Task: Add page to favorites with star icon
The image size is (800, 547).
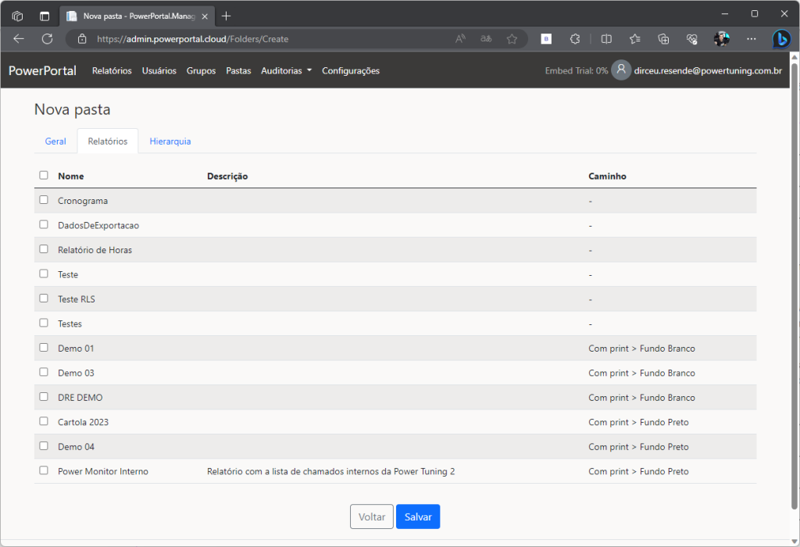Action: point(512,38)
